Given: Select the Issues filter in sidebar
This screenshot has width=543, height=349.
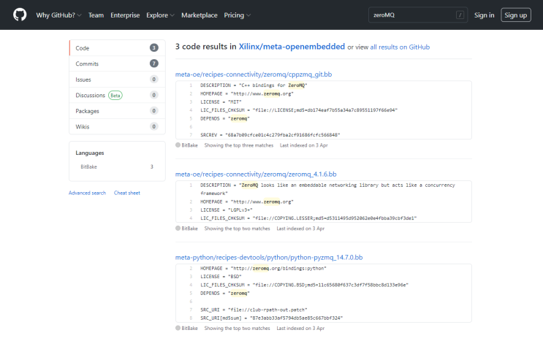Looking at the screenshot, I should click(83, 80).
